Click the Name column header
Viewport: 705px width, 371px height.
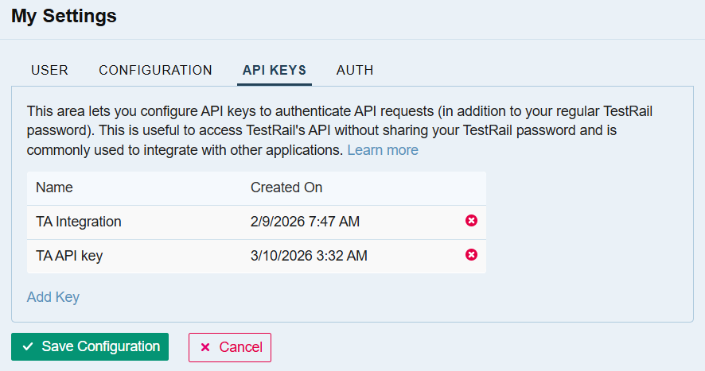54,187
